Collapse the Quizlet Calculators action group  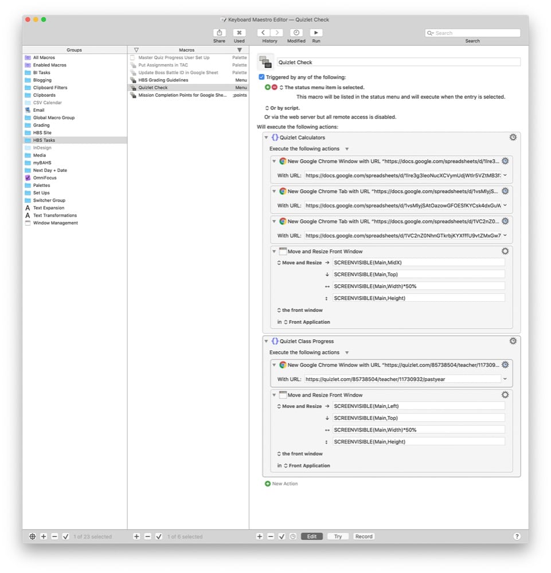(x=266, y=138)
